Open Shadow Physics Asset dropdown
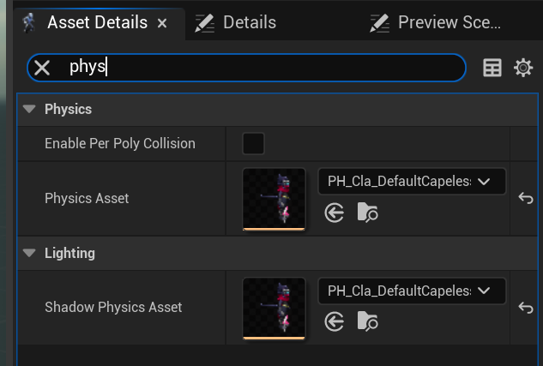 pos(412,291)
